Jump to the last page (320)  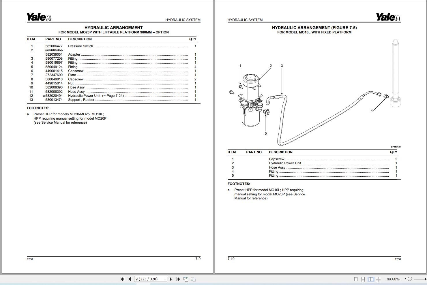178,279
